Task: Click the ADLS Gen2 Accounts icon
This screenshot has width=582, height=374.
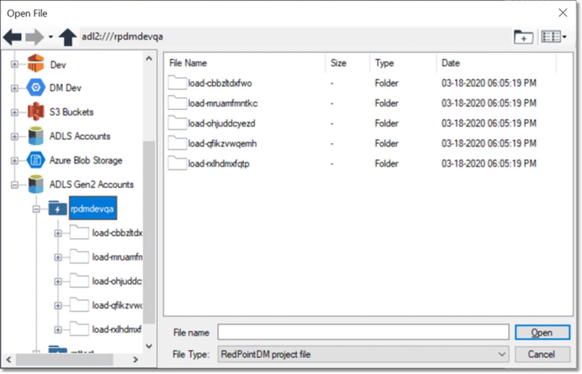Action: (36, 184)
